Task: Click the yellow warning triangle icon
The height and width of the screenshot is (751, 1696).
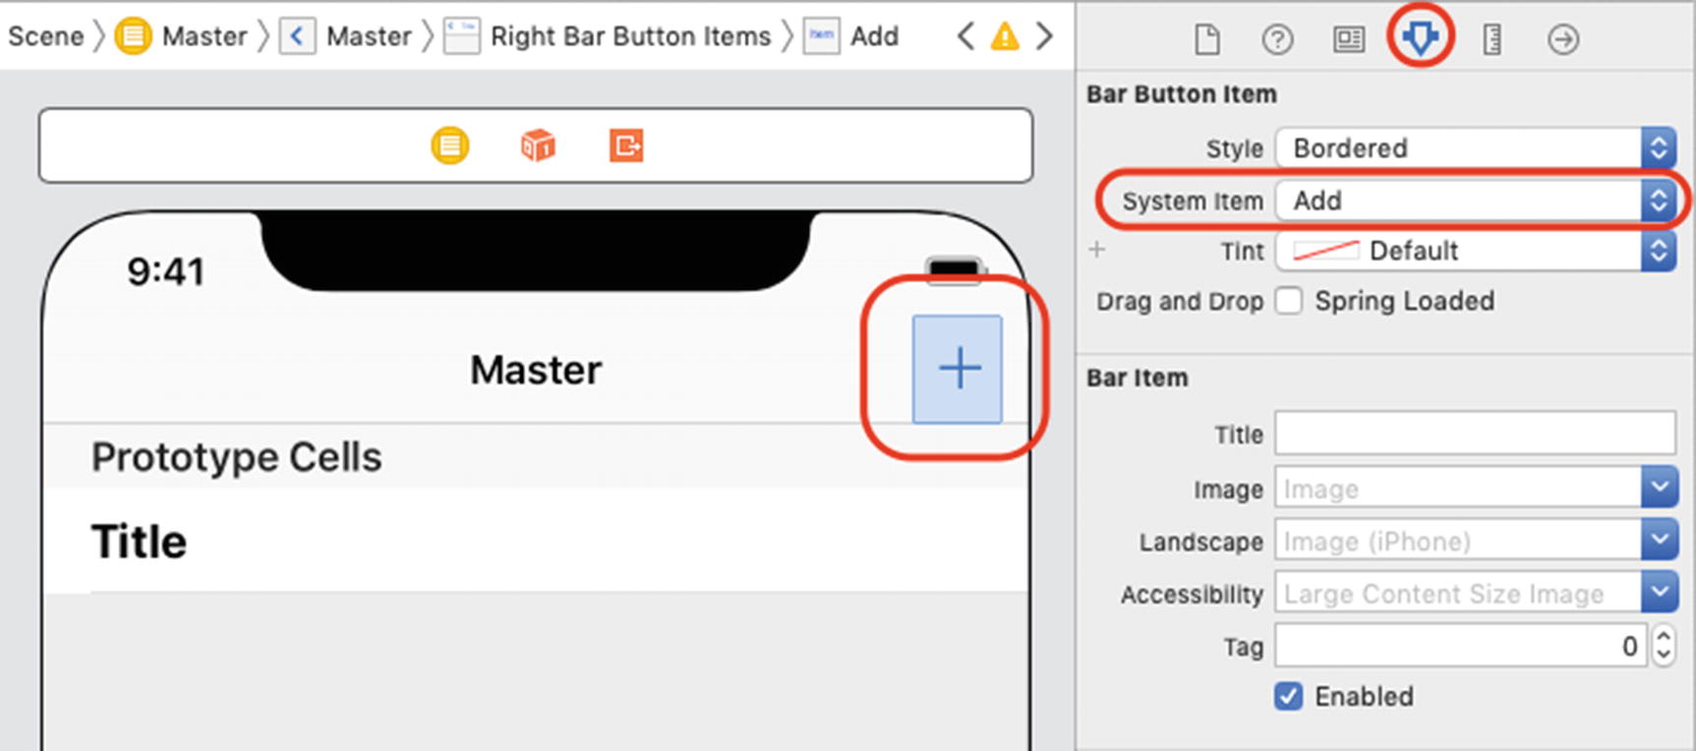Action: pyautogui.click(x=1005, y=36)
